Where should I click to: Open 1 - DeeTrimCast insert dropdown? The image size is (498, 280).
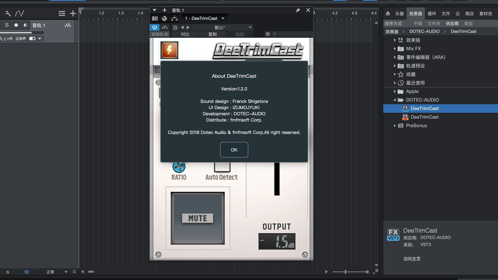pos(205,18)
